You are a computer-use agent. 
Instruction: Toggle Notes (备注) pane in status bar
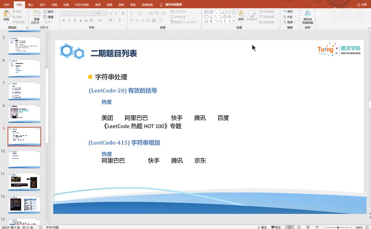262,227
